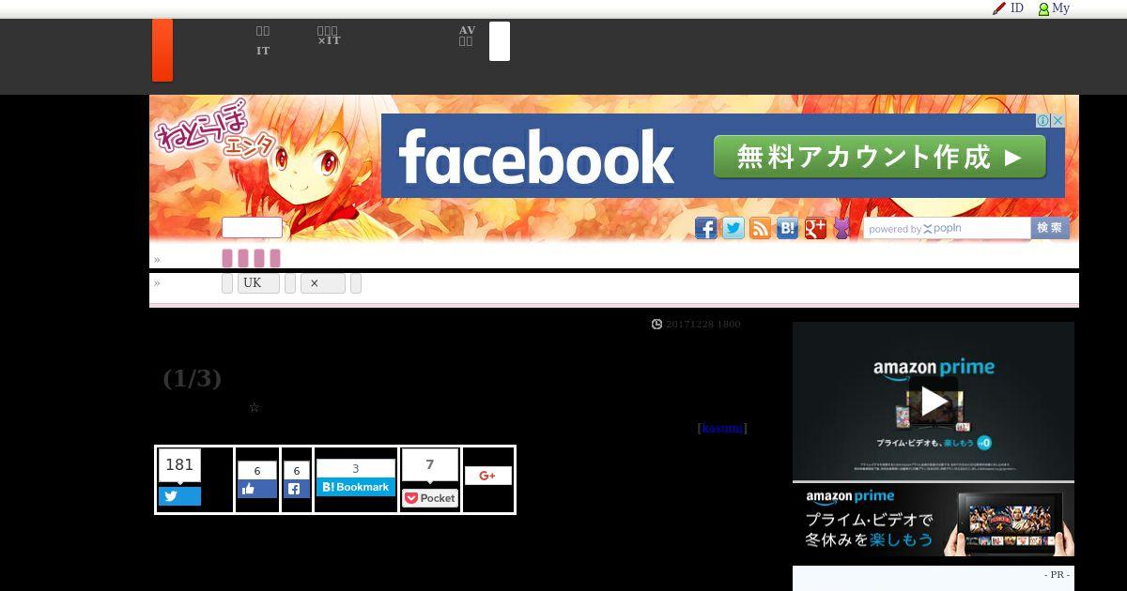Save the article with Pocket button
This screenshot has height=591, width=1127.
(x=430, y=498)
